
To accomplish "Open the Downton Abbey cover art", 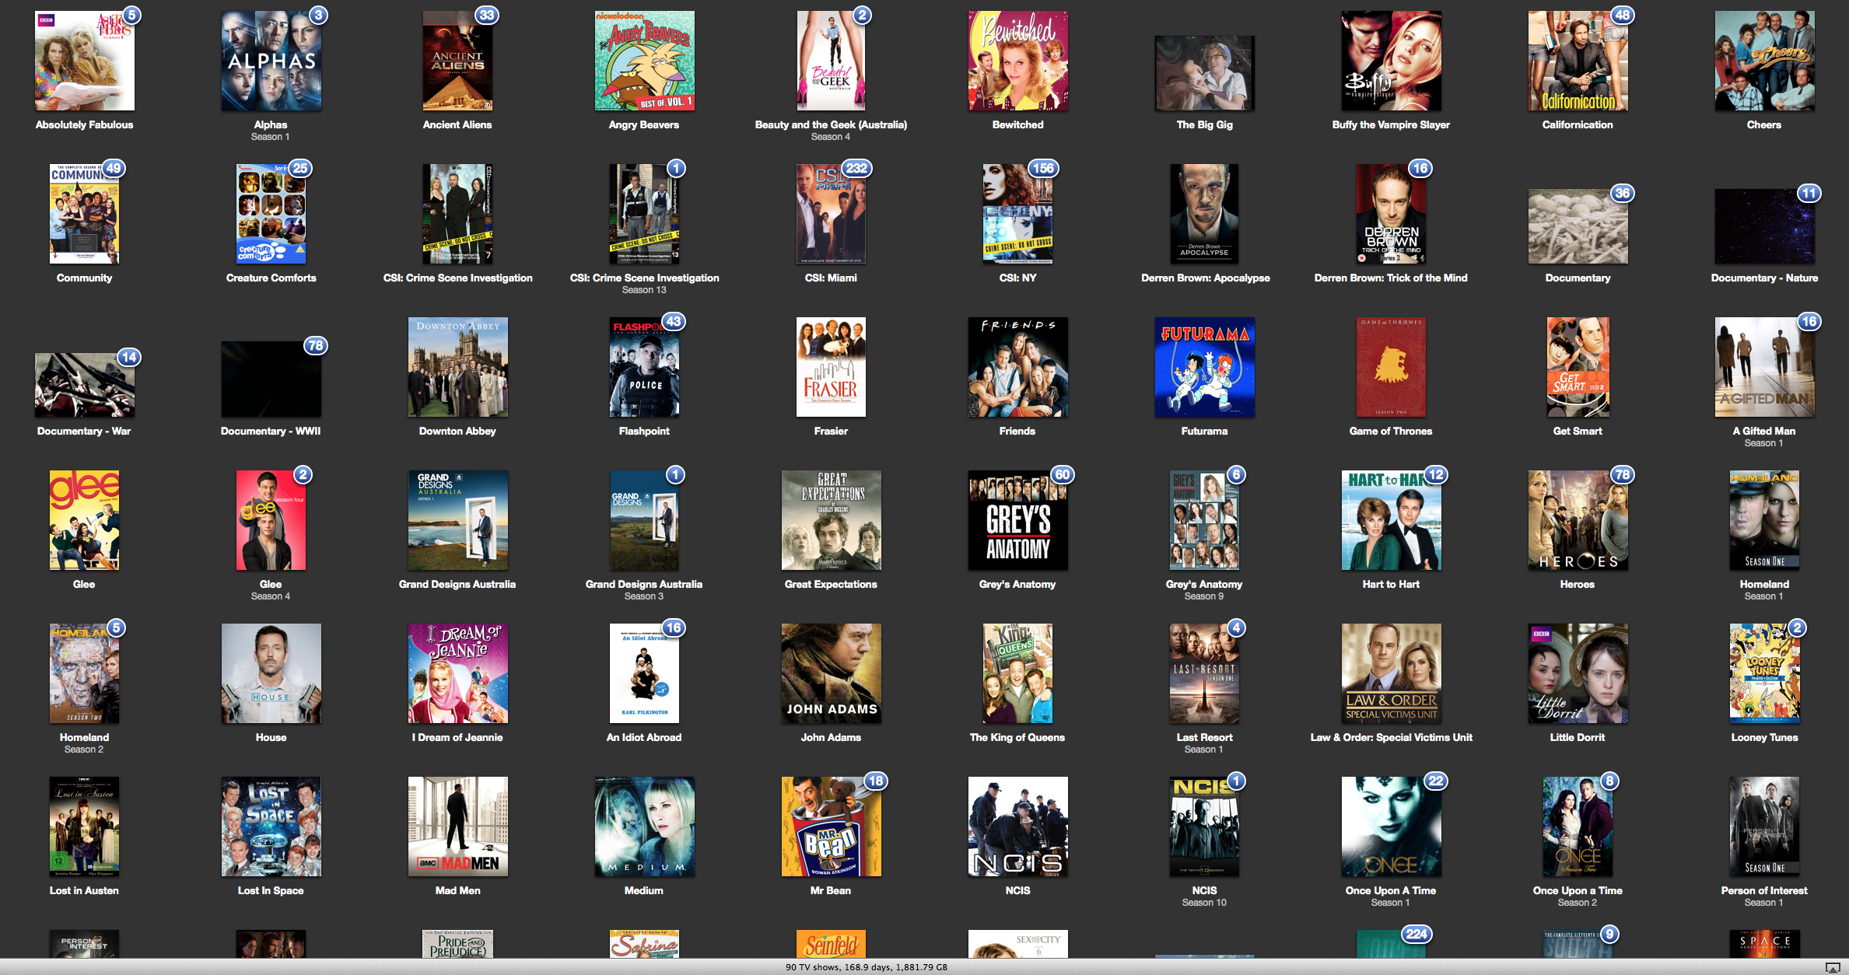I will coord(457,367).
